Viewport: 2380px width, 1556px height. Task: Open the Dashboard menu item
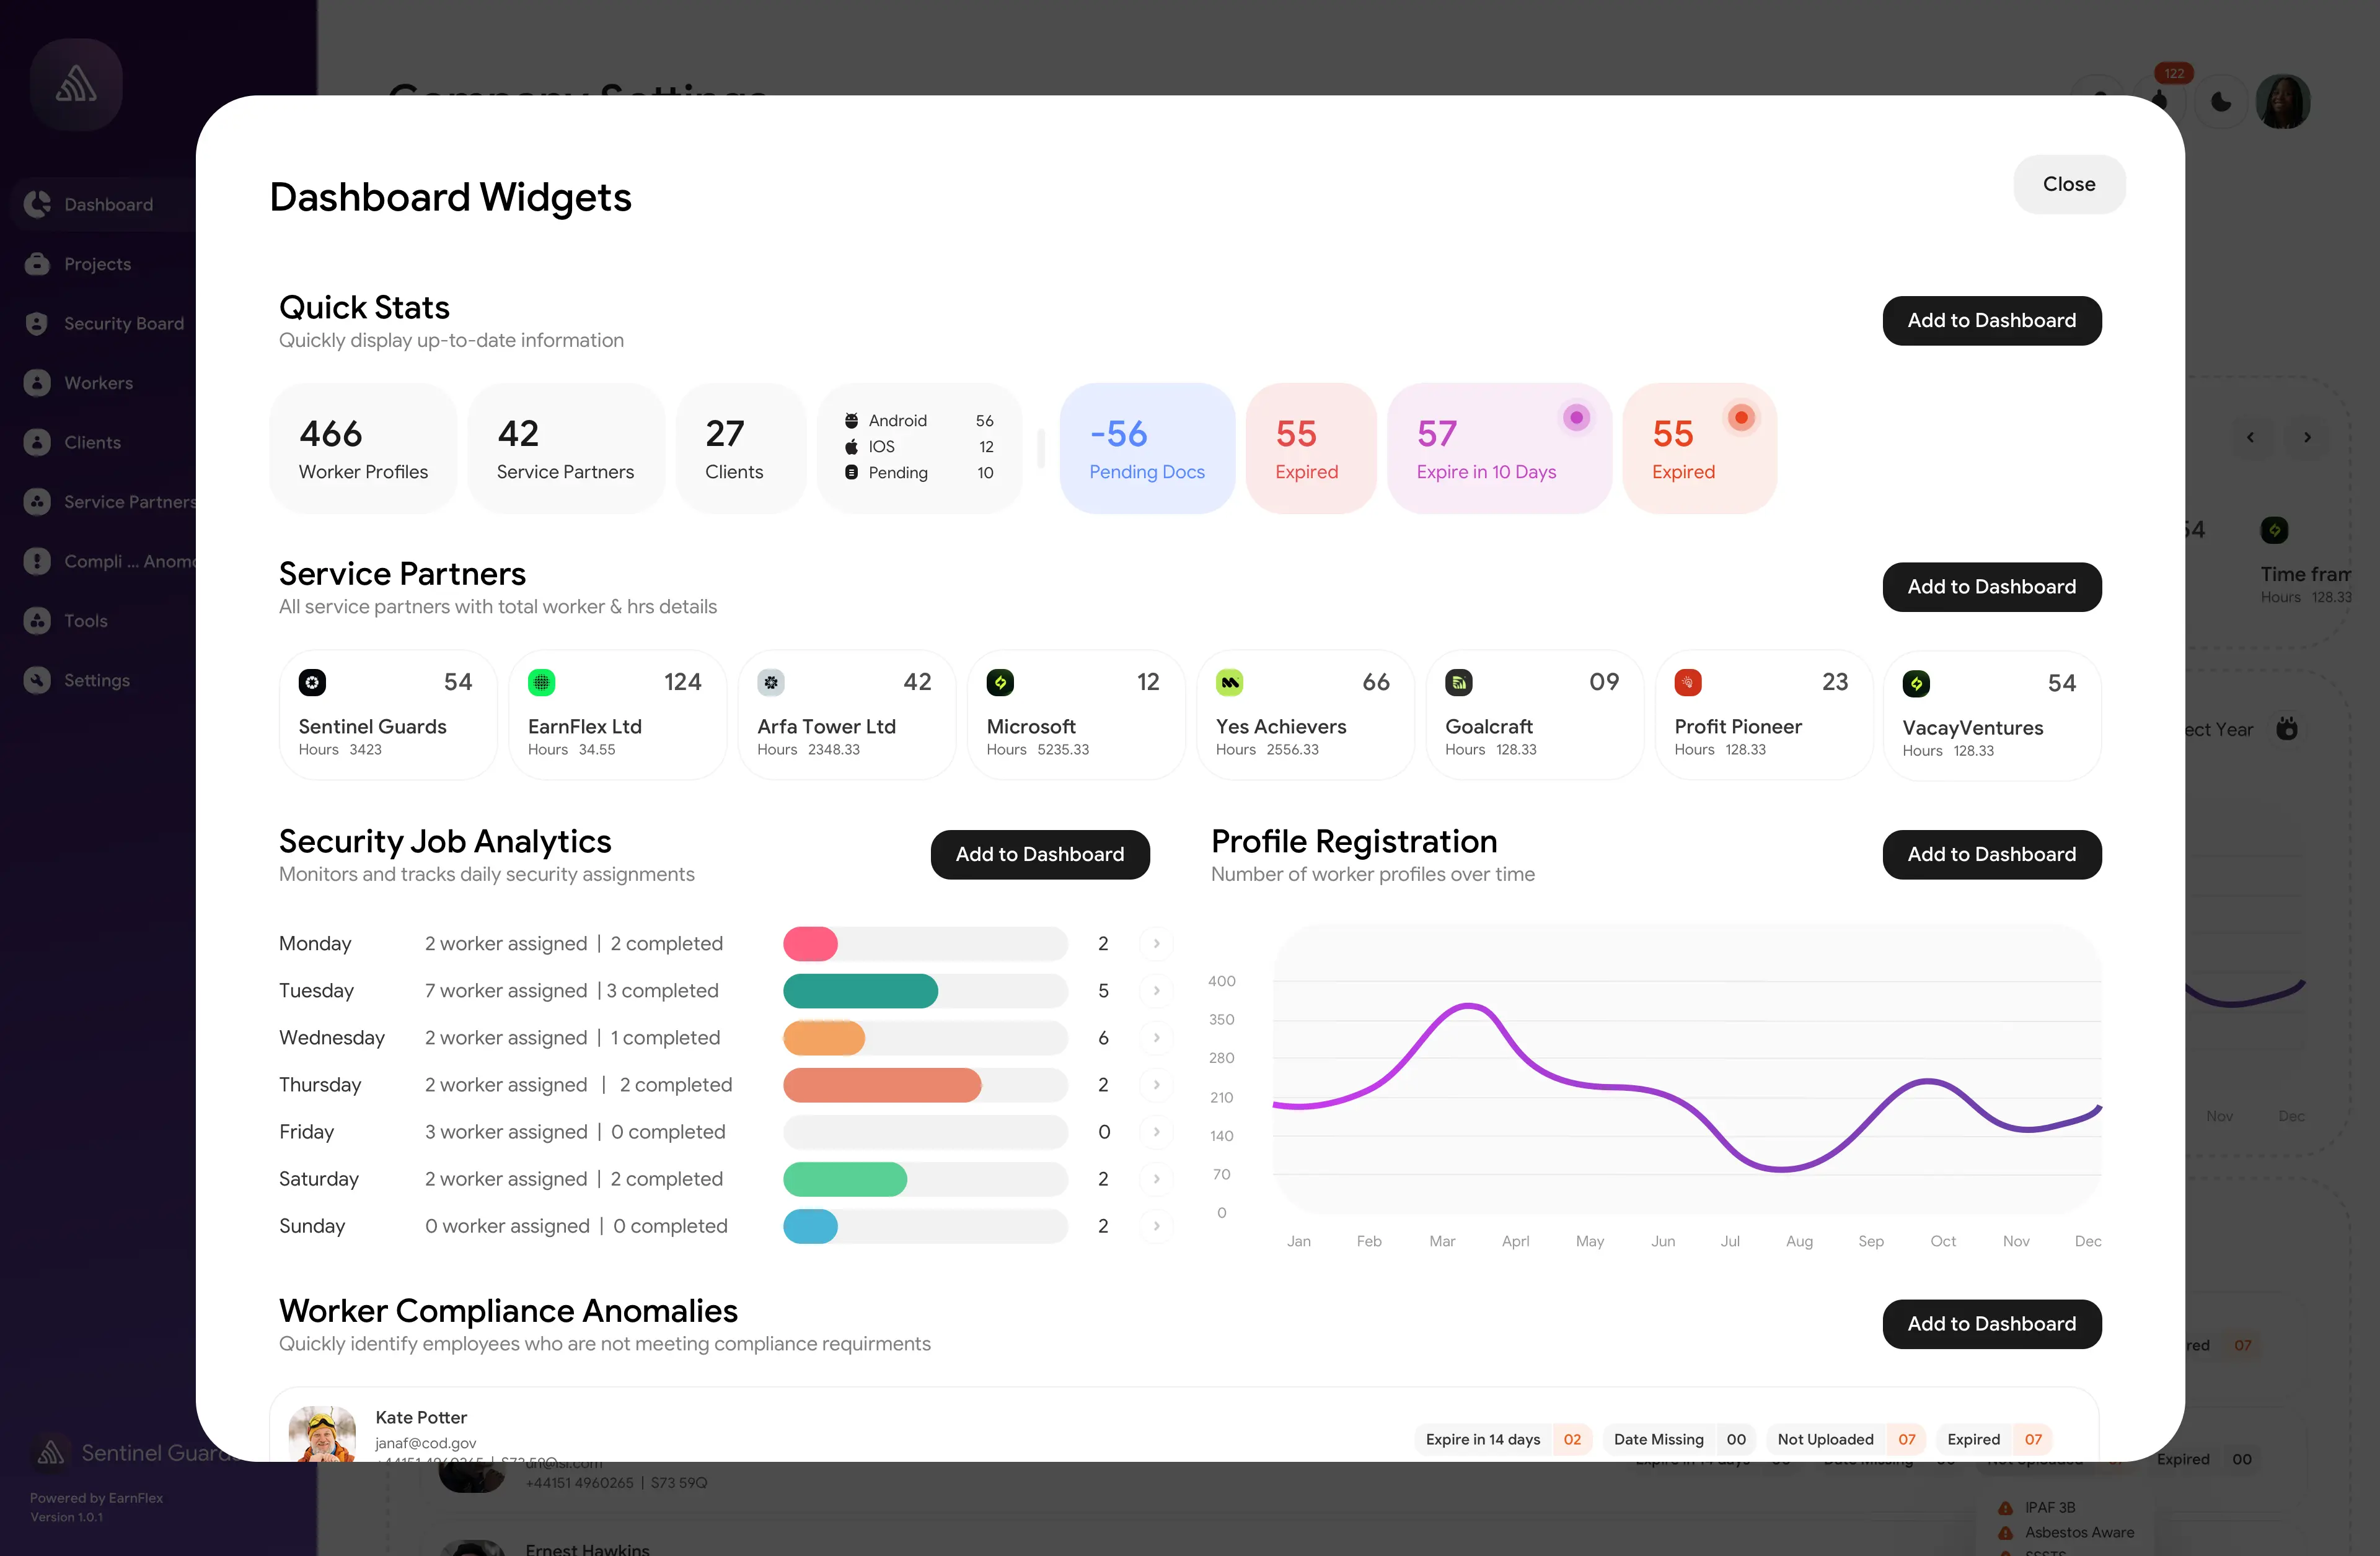(108, 204)
